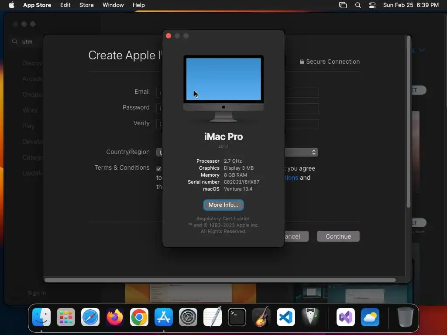Open Launchpad in the Dock

click(x=66, y=317)
